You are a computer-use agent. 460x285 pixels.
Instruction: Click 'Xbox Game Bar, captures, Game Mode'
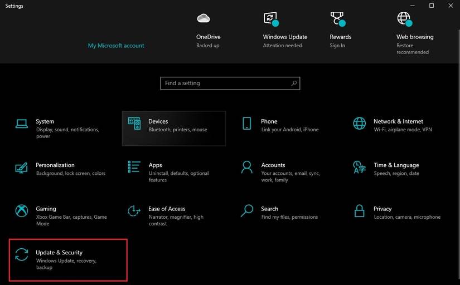coord(71,220)
